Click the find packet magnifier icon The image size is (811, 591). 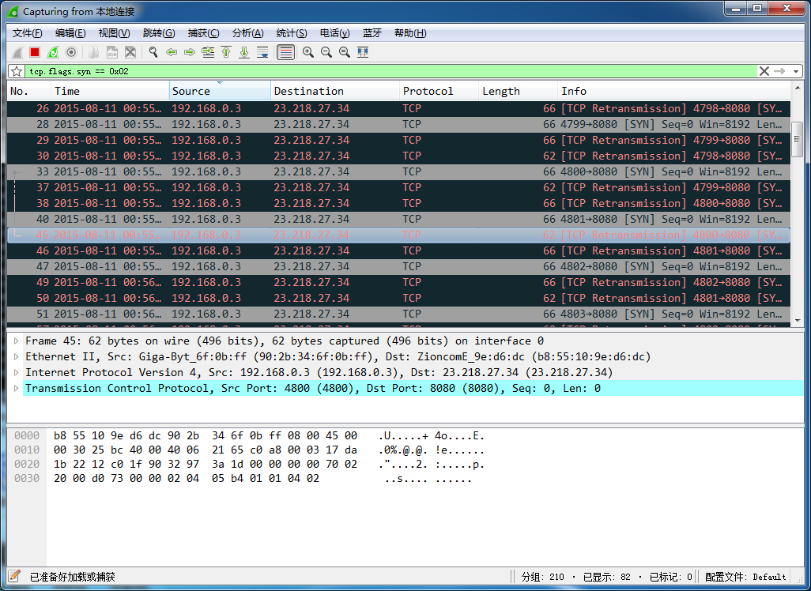[153, 52]
